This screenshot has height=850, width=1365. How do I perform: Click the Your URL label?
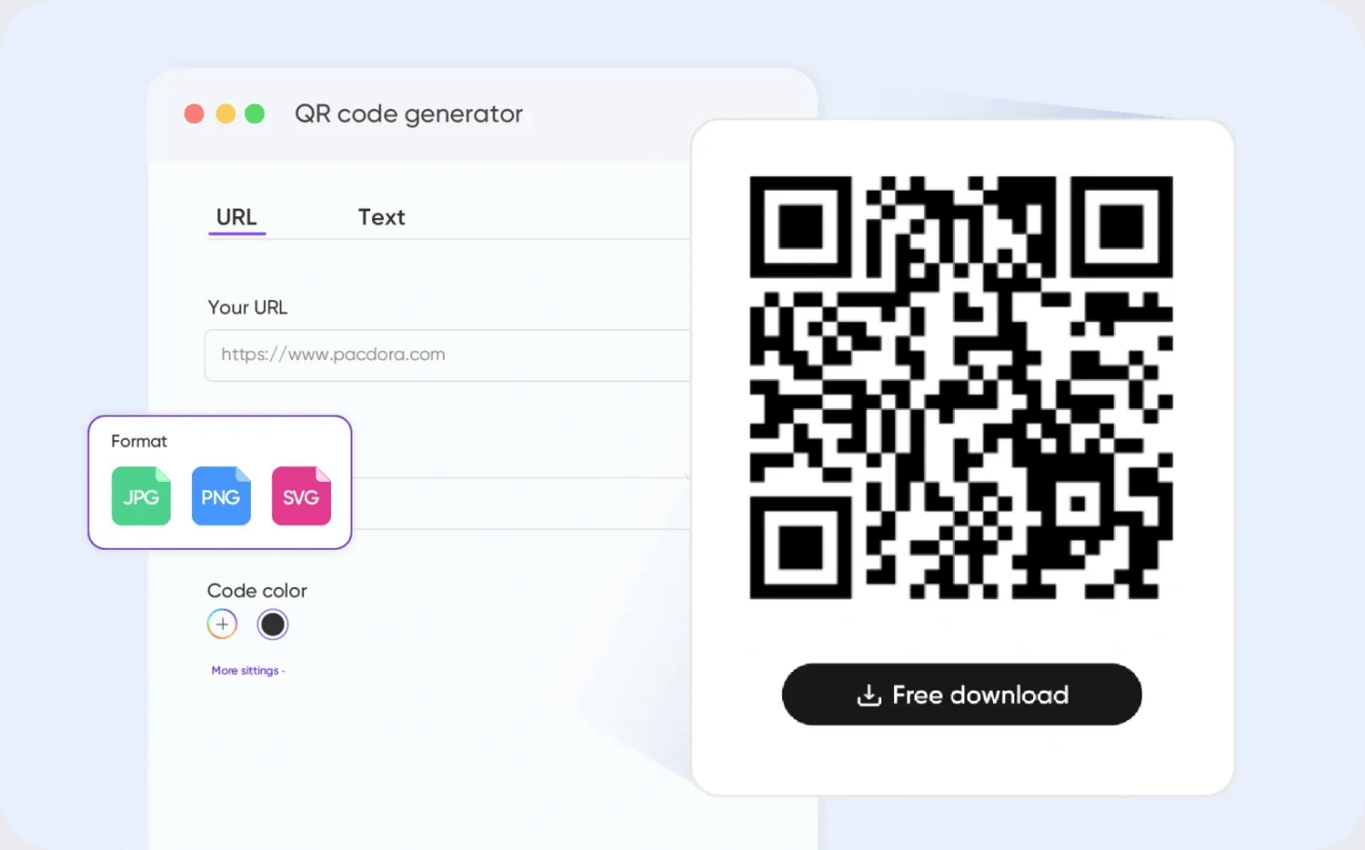[x=247, y=308]
